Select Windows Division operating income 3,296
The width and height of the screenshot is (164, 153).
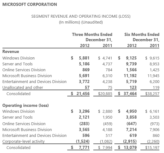coord(84,111)
